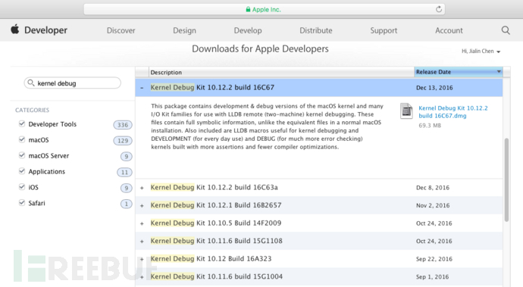The width and height of the screenshot is (523, 287).
Task: Reload the page using refresh icon
Action: (x=439, y=9)
